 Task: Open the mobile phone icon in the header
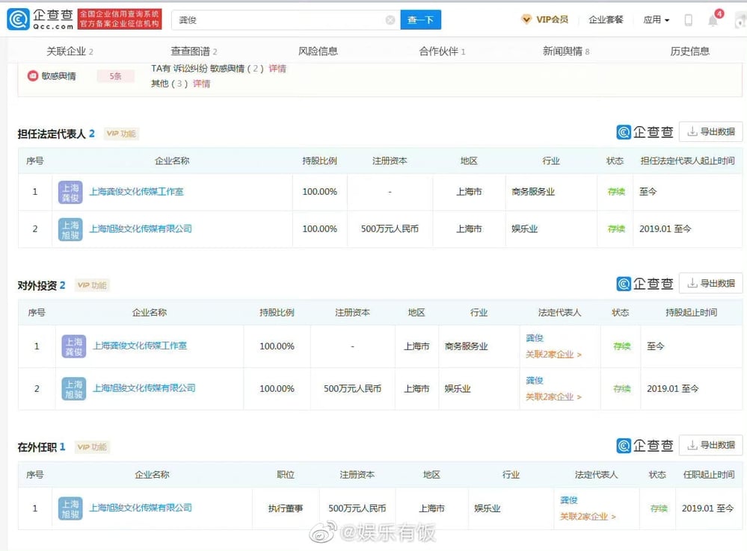tap(689, 20)
